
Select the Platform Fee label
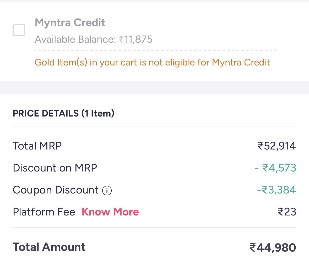[44, 212]
